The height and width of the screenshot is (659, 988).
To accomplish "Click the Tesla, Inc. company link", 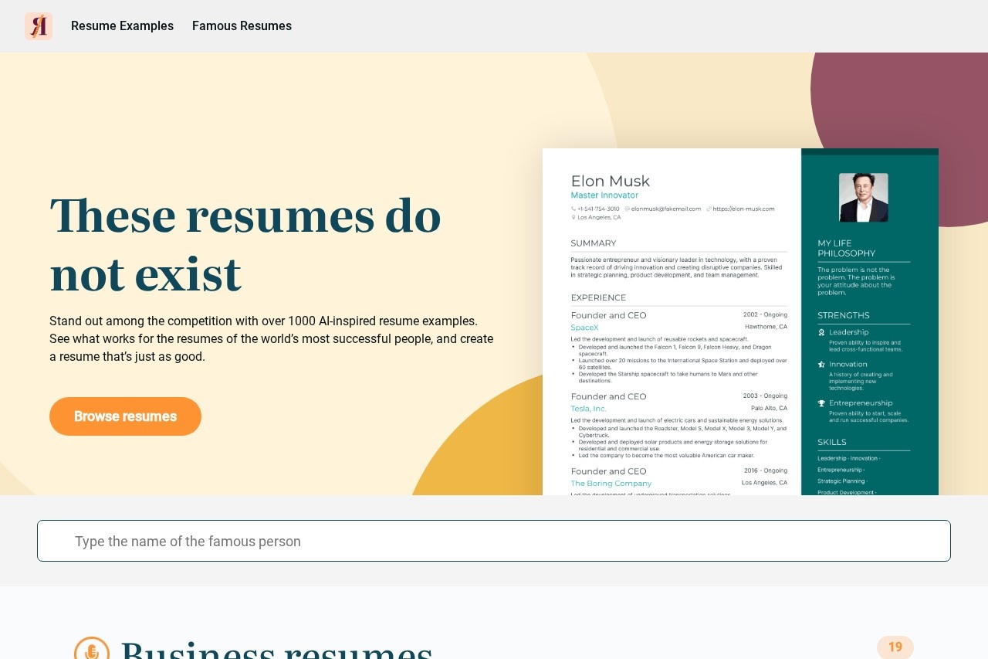I will pyautogui.click(x=588, y=409).
